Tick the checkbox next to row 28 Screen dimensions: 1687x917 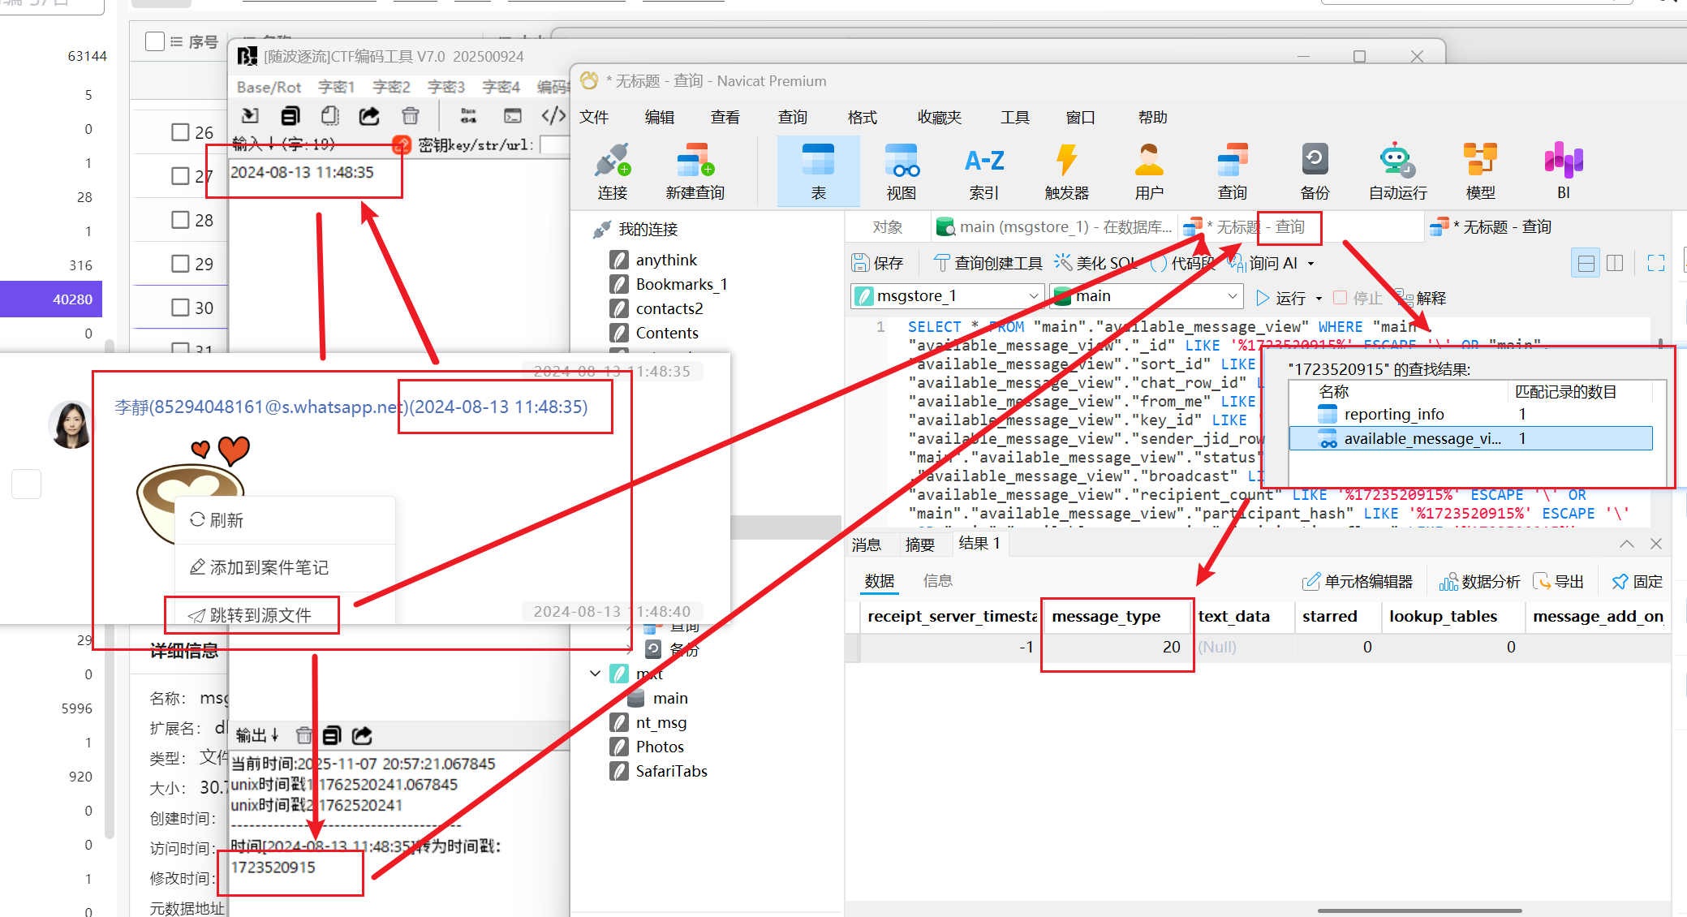[180, 220]
